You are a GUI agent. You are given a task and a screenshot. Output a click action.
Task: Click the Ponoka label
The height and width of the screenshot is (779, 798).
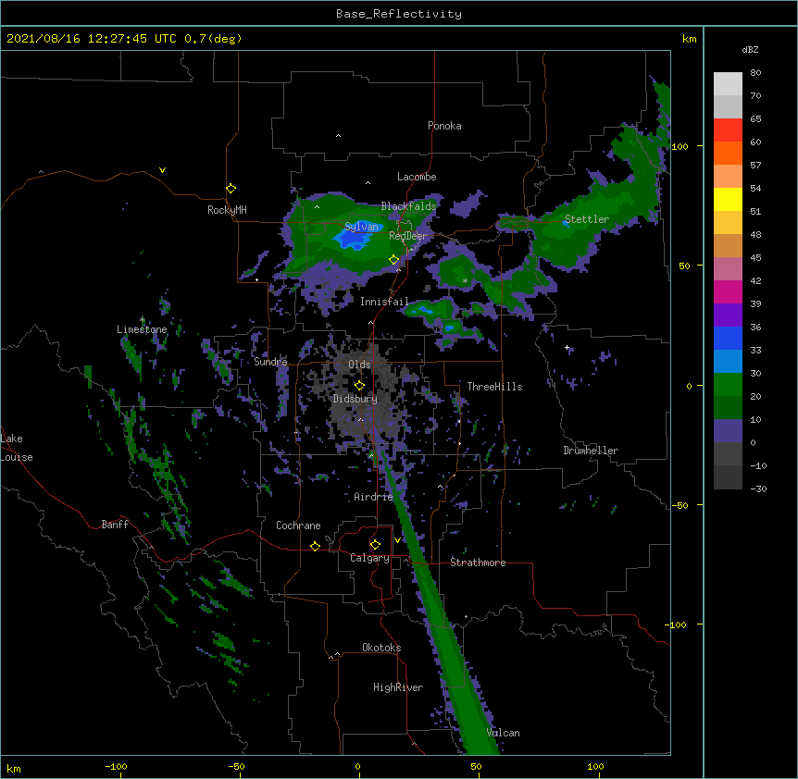444,126
